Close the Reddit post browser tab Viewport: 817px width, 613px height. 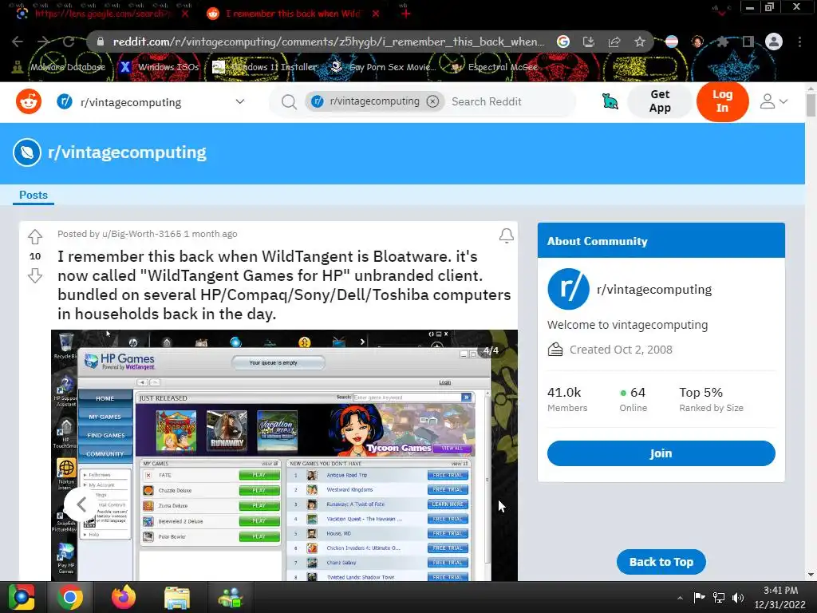point(376,14)
